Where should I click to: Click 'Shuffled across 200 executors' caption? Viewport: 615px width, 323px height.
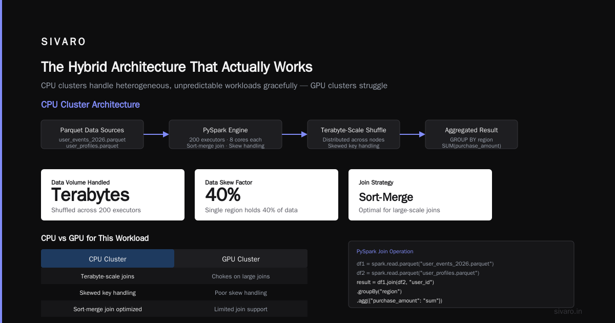pos(96,210)
